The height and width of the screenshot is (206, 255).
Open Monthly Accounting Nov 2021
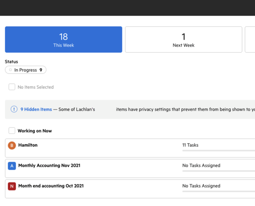tap(49, 165)
